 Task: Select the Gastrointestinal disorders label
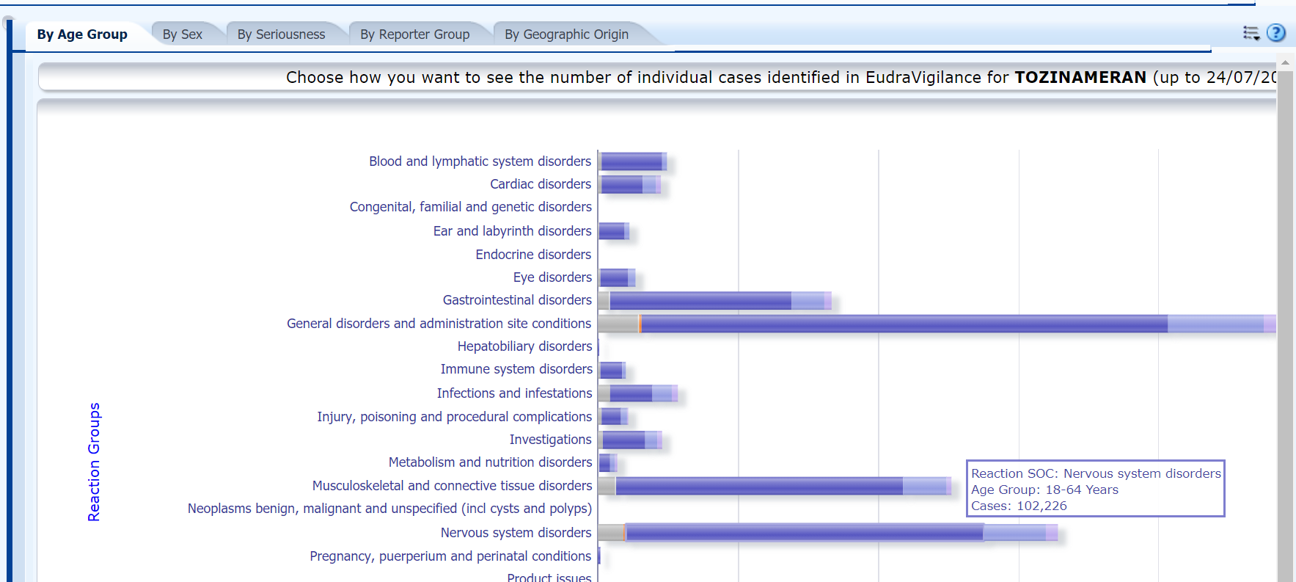click(516, 300)
